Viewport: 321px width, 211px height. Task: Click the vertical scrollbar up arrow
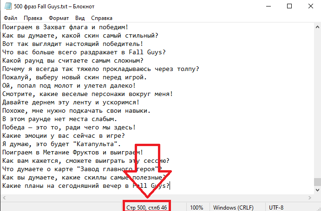pos(317,27)
